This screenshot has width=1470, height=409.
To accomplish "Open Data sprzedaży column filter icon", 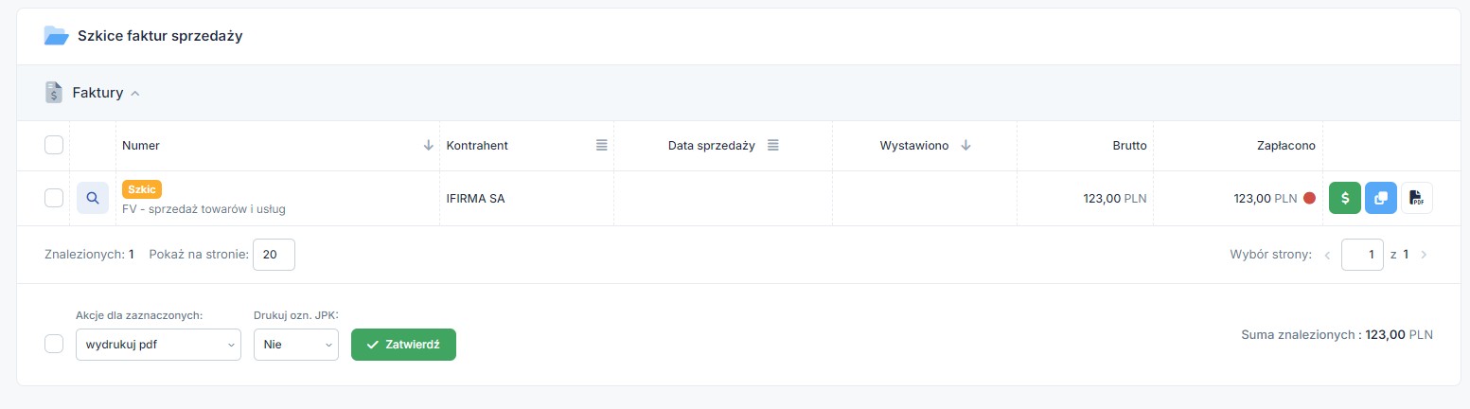I will tap(772, 146).
